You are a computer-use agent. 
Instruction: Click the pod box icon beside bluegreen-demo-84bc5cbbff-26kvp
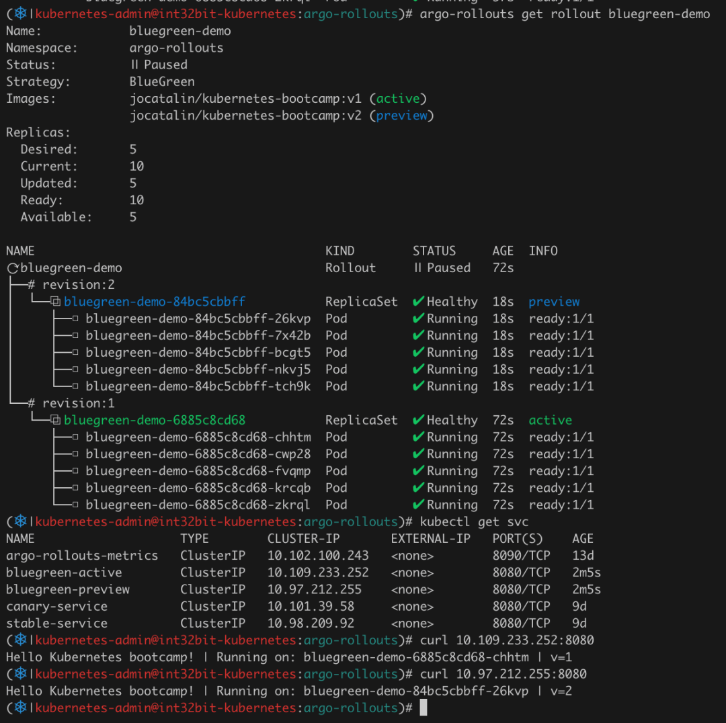point(76,319)
